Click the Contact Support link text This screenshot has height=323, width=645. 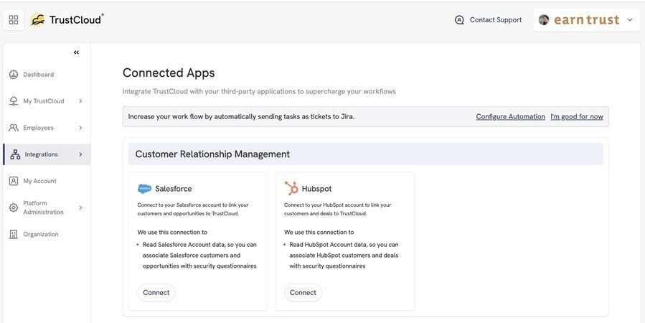pos(496,20)
